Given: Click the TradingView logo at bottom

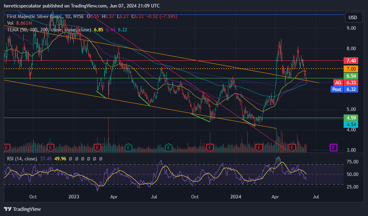Looking at the screenshot, I should 8,209.
